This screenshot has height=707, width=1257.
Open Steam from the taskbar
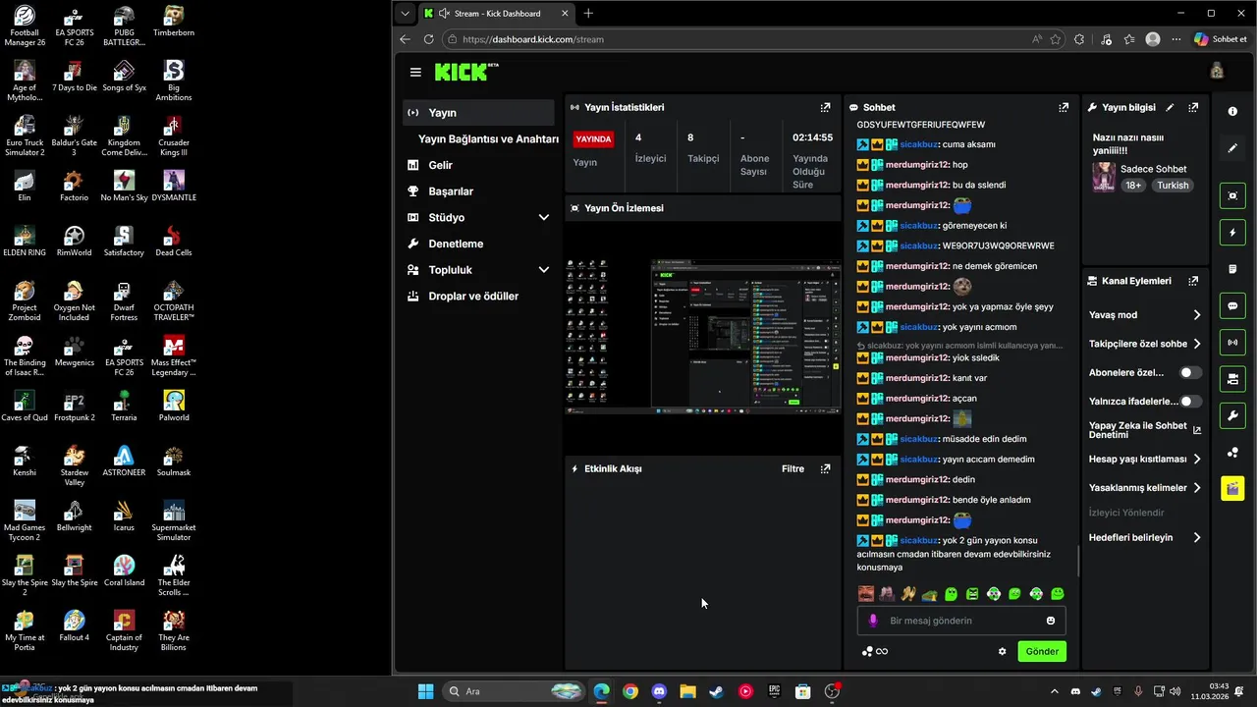coord(717,691)
